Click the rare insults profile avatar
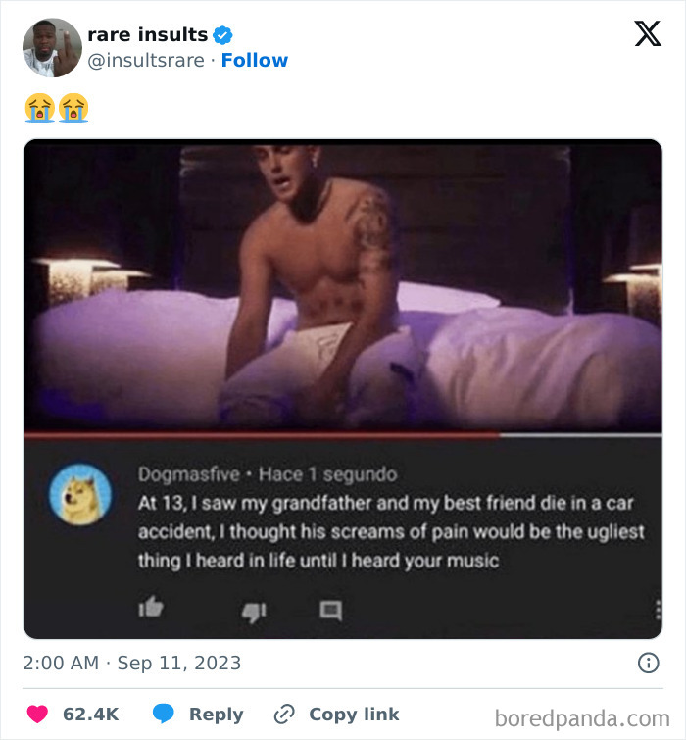Image resolution: width=686 pixels, height=740 pixels. [x=52, y=47]
